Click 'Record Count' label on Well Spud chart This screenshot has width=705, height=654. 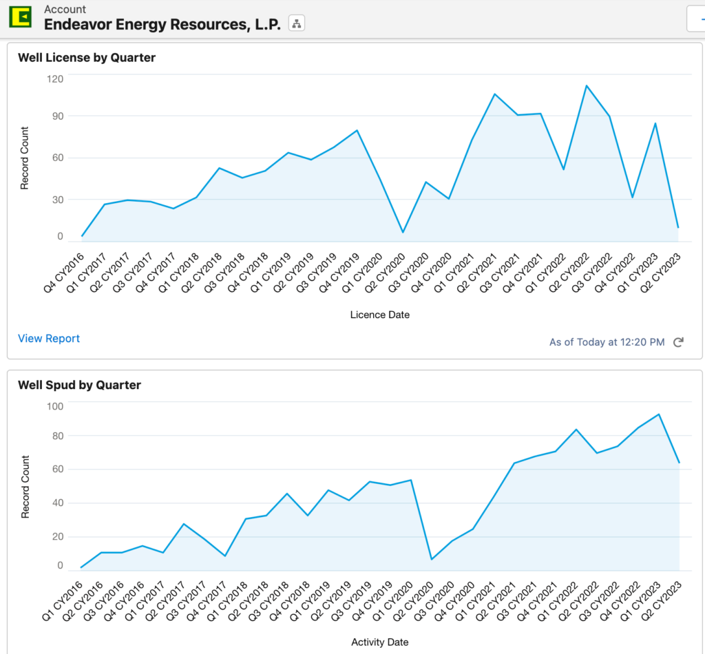point(25,487)
